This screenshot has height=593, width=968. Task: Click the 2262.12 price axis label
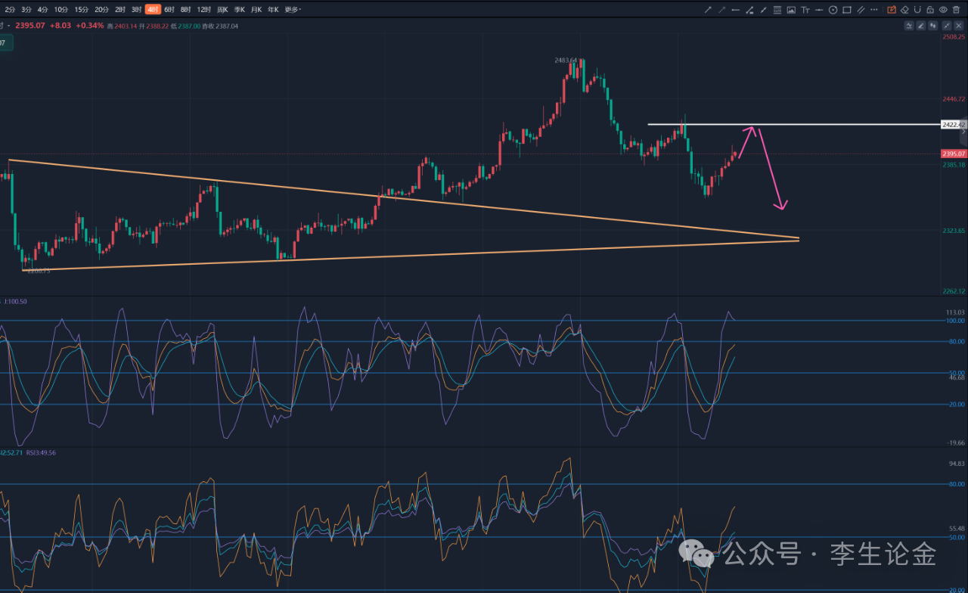click(954, 291)
